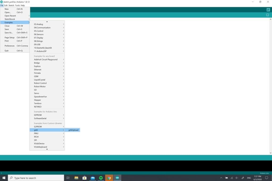Open the Sketch menu
This screenshot has width=272, height=181.
click(x=11, y=5)
